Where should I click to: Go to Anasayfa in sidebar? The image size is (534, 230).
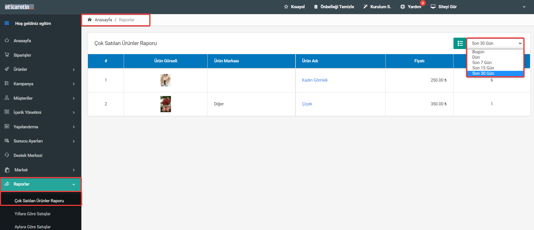coord(22,41)
